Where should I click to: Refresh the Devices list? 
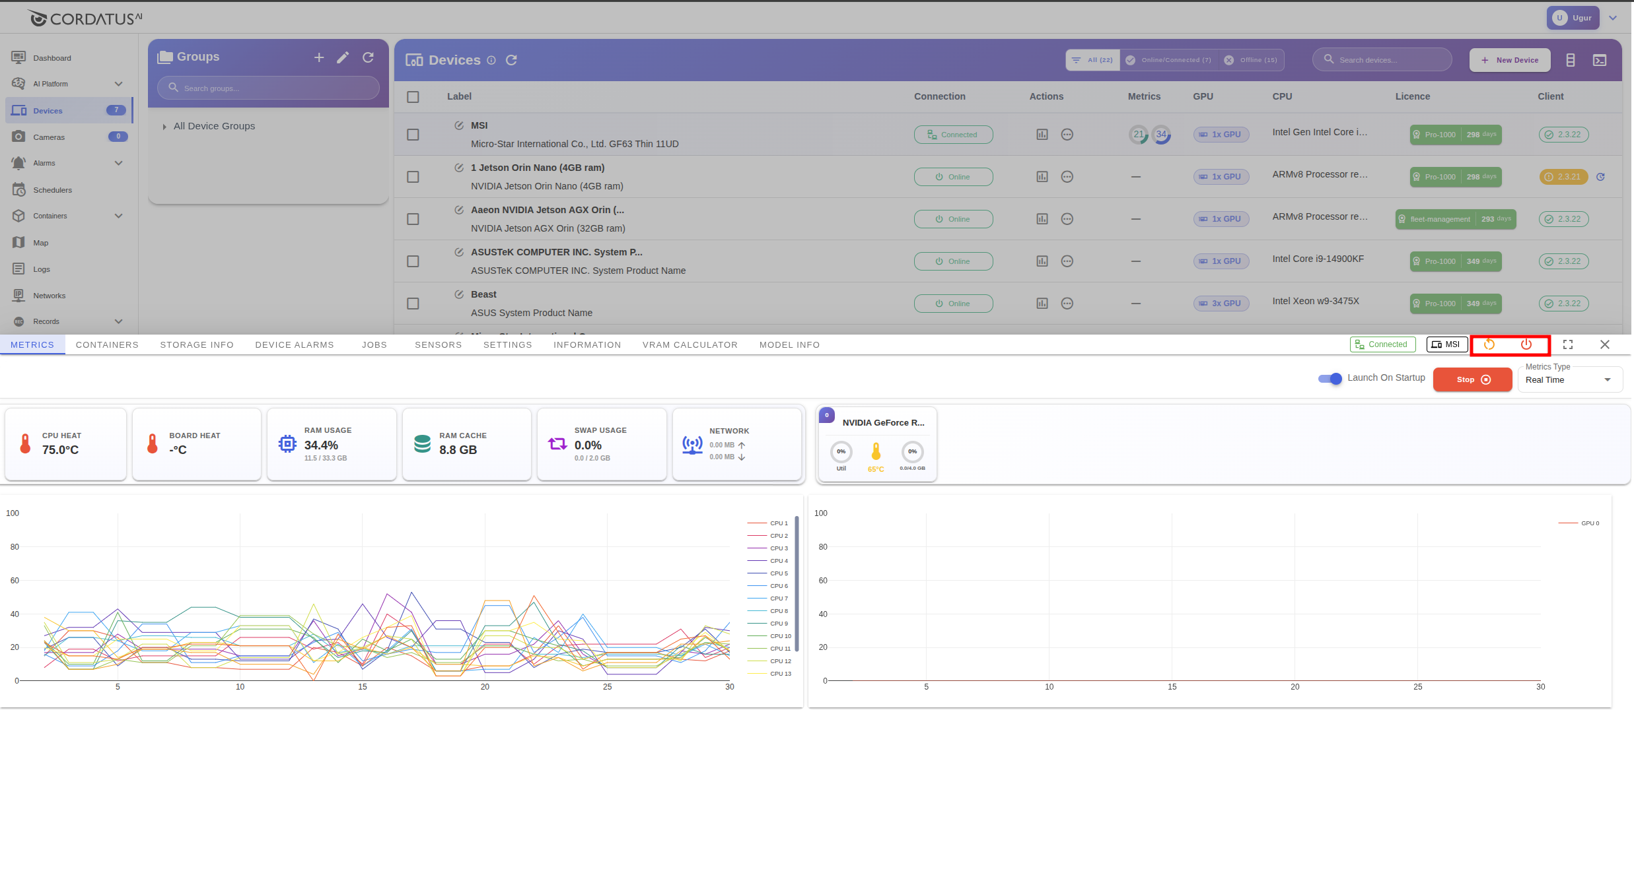[511, 60]
